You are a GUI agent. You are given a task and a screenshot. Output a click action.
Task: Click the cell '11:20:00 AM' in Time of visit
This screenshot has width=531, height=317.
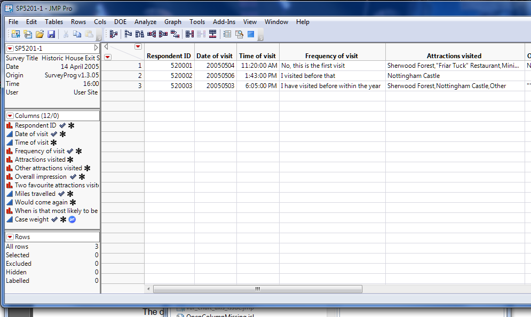click(x=259, y=66)
